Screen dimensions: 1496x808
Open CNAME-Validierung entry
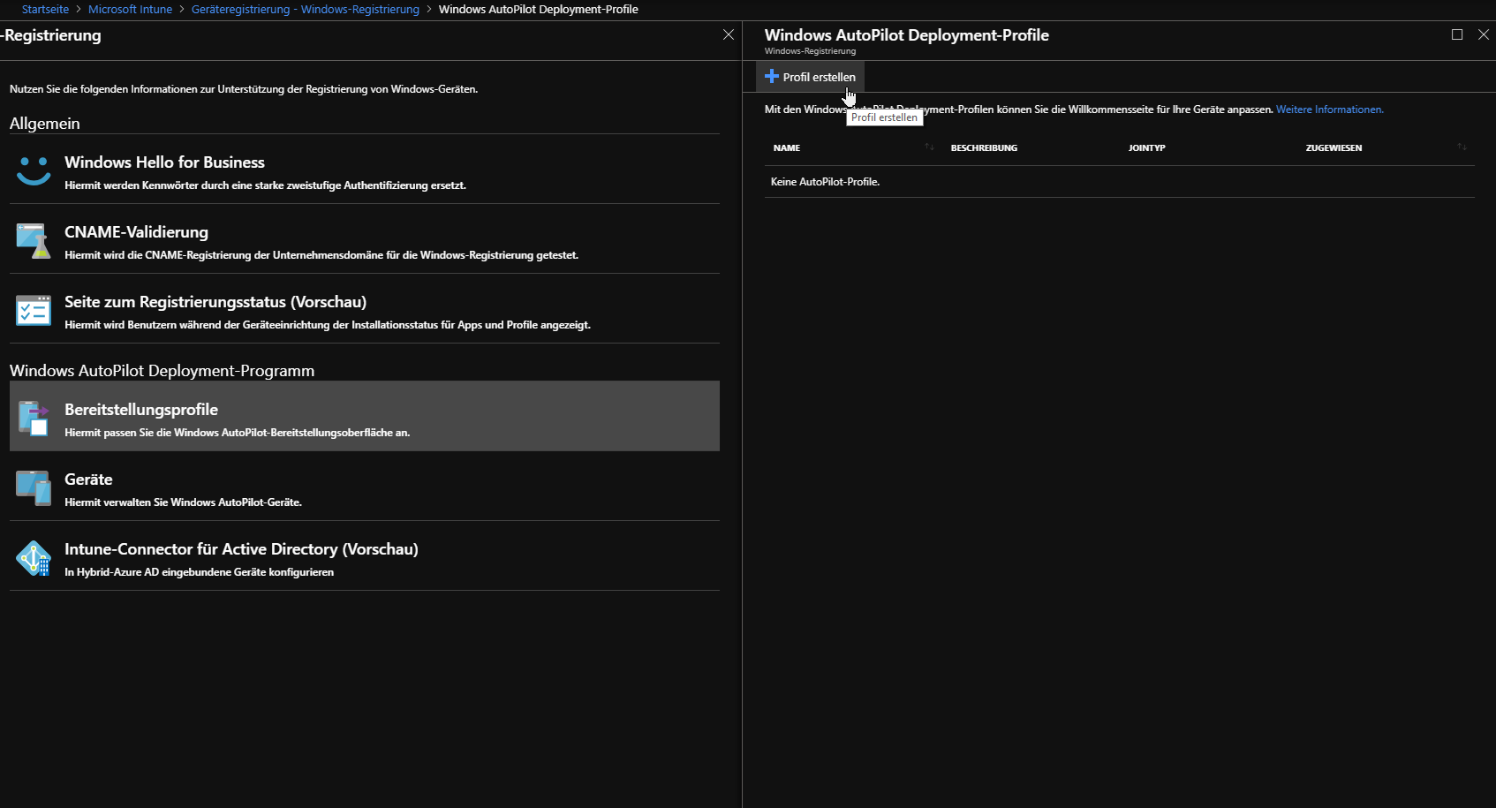click(365, 240)
